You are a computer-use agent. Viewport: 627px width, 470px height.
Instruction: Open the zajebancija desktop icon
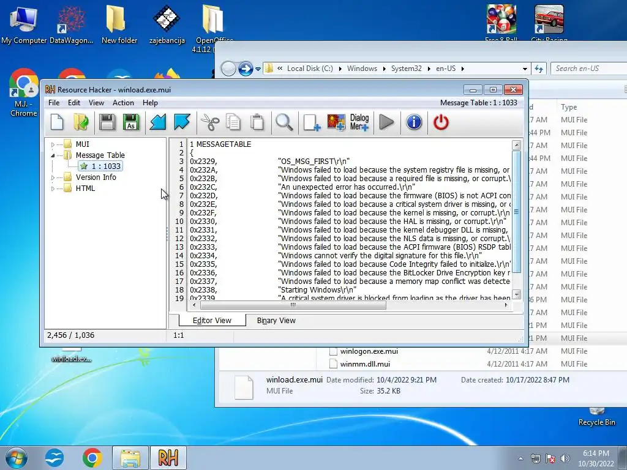pyautogui.click(x=167, y=24)
